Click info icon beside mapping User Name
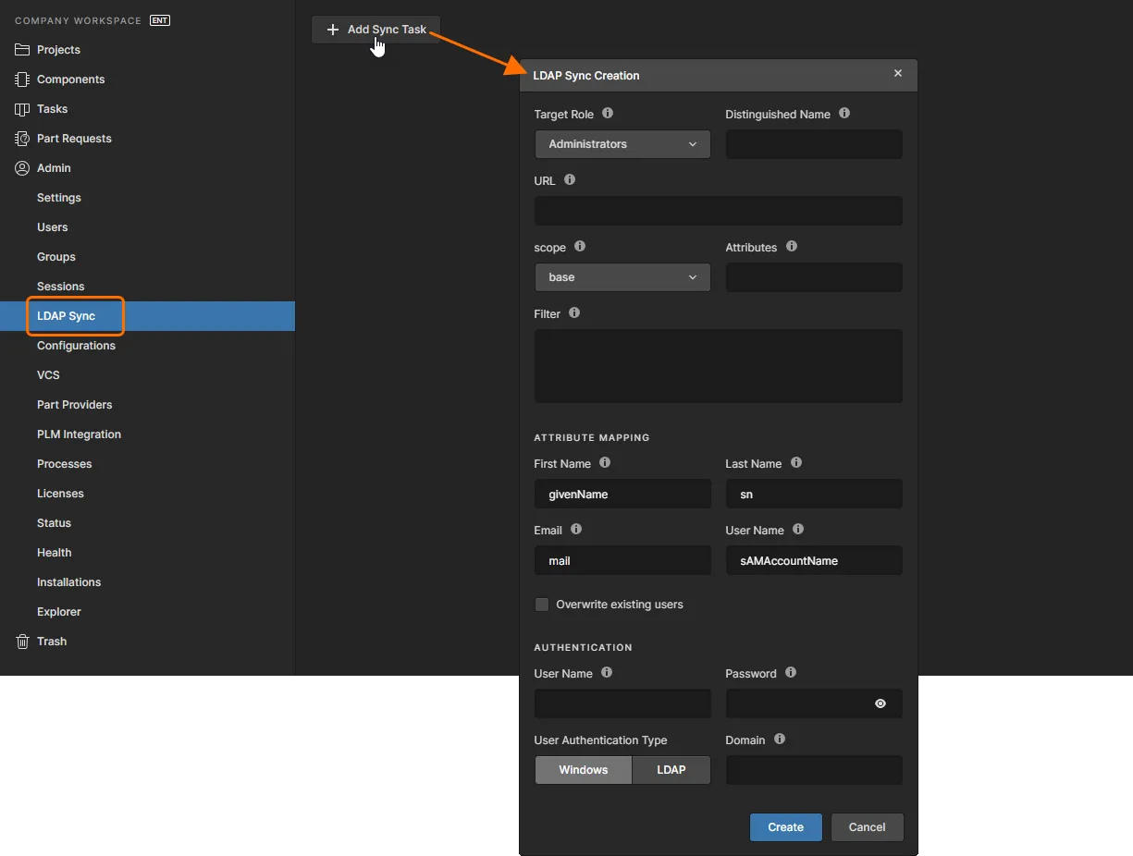Image resolution: width=1133 pixels, height=856 pixels. click(x=798, y=529)
